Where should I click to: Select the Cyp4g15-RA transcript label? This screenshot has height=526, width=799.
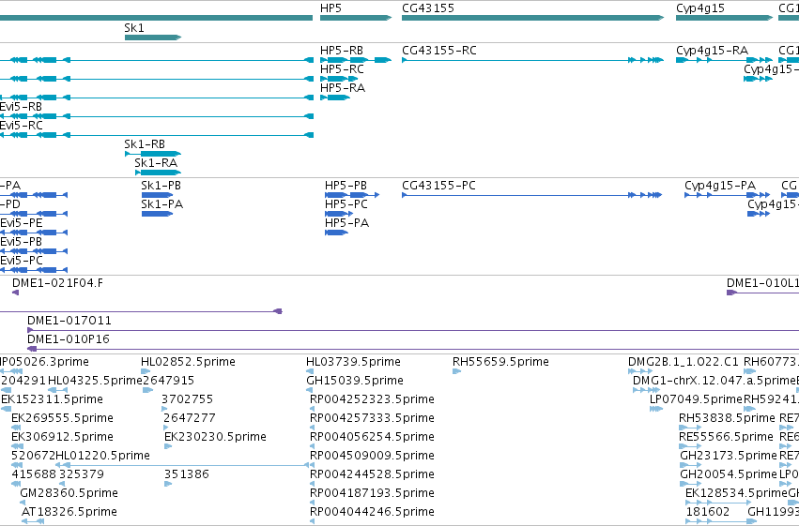[712, 51]
